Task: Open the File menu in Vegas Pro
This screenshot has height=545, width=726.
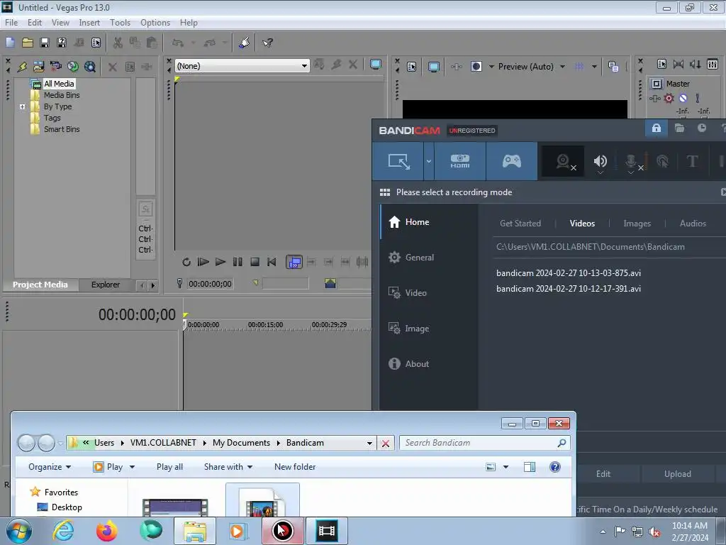Action: 11,23
